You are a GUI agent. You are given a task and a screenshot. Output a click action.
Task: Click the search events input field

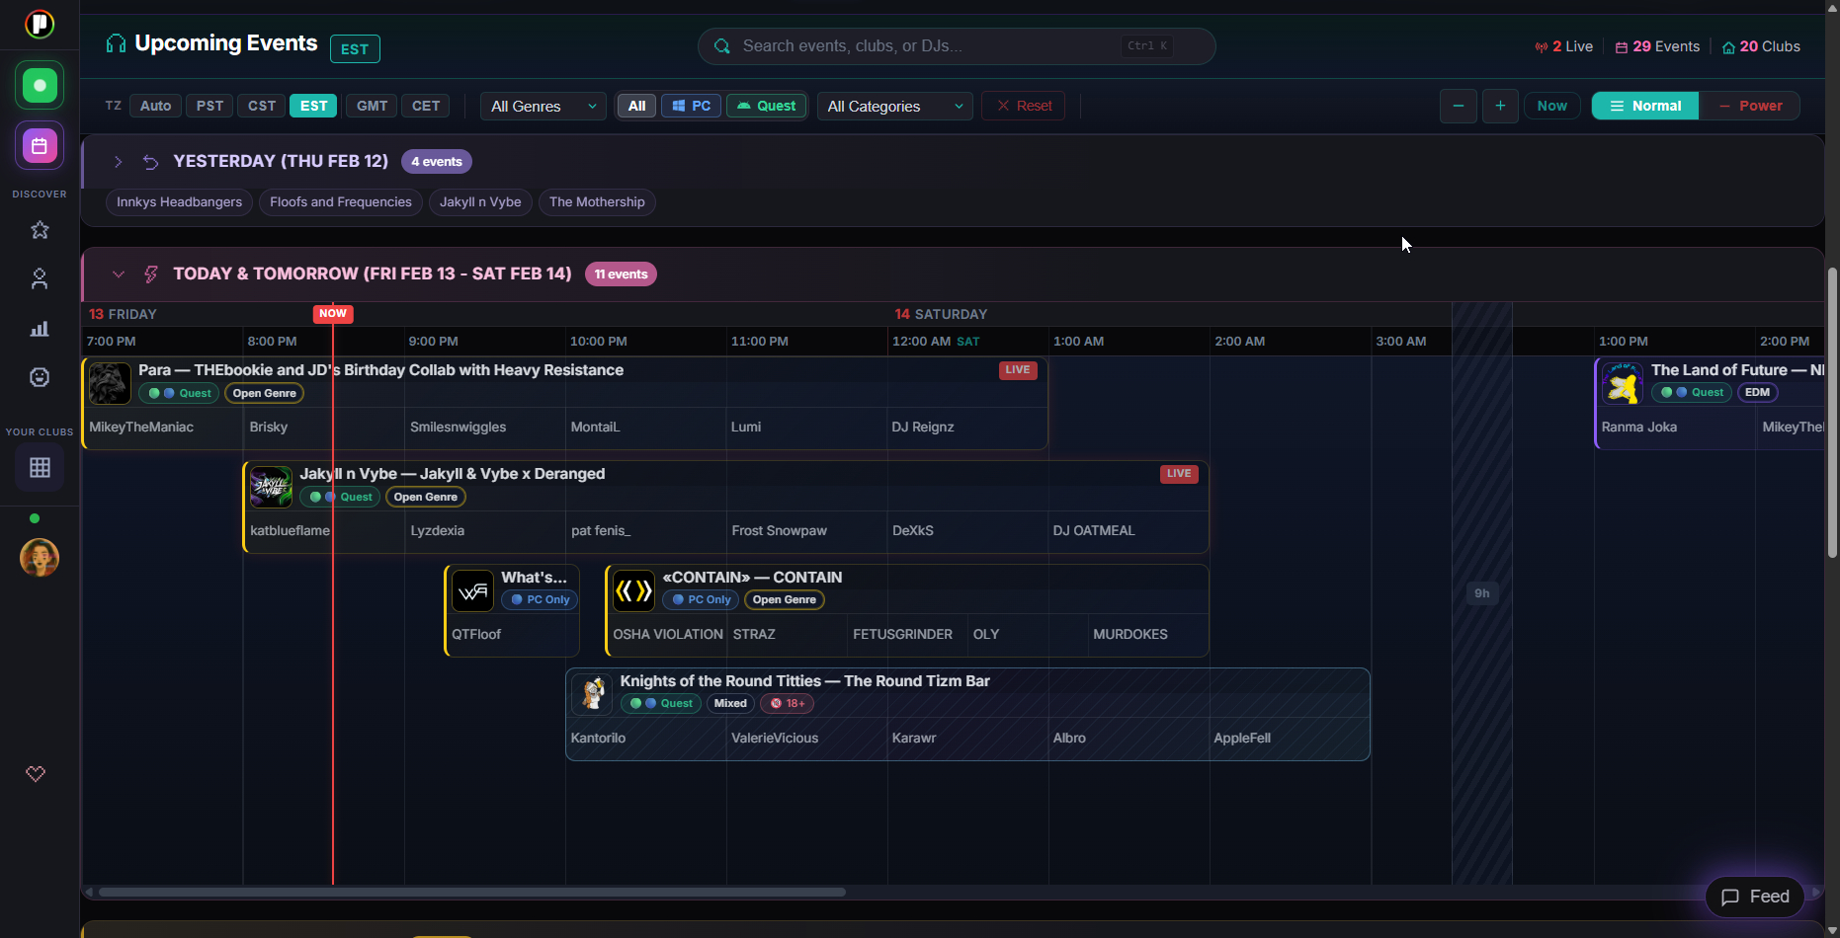click(x=929, y=46)
